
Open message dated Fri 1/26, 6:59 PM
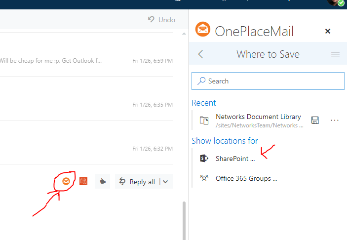point(86,54)
